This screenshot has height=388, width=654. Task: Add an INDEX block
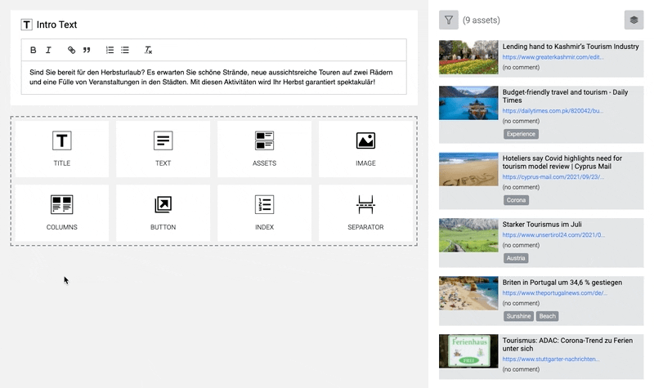pyautogui.click(x=264, y=212)
